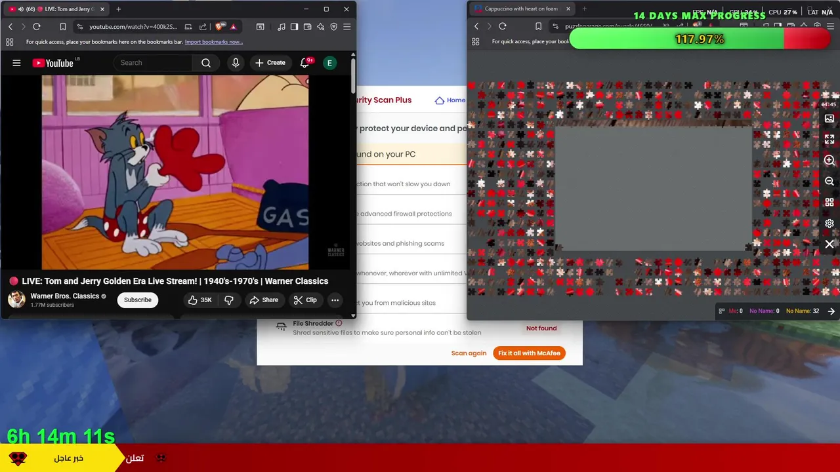Screen dimensions: 840x472
Task: Click YouTube page vertical scrollbar
Action: (x=354, y=75)
